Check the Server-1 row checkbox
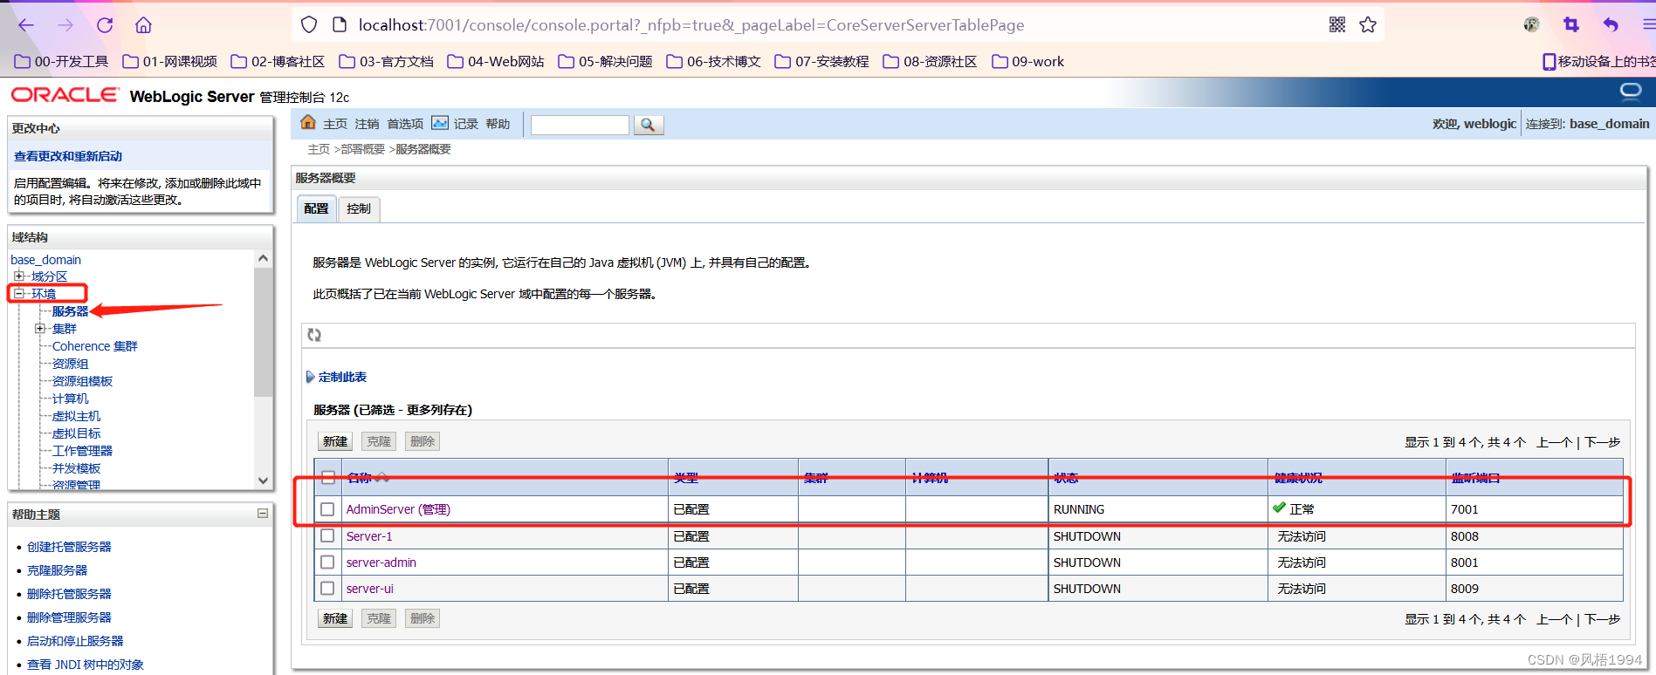Viewport: 1656px width, 675px height. pyautogui.click(x=327, y=535)
